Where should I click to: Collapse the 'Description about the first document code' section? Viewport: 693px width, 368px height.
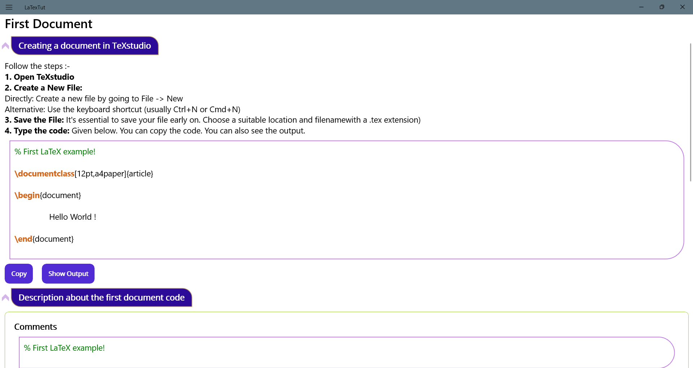(x=5, y=298)
